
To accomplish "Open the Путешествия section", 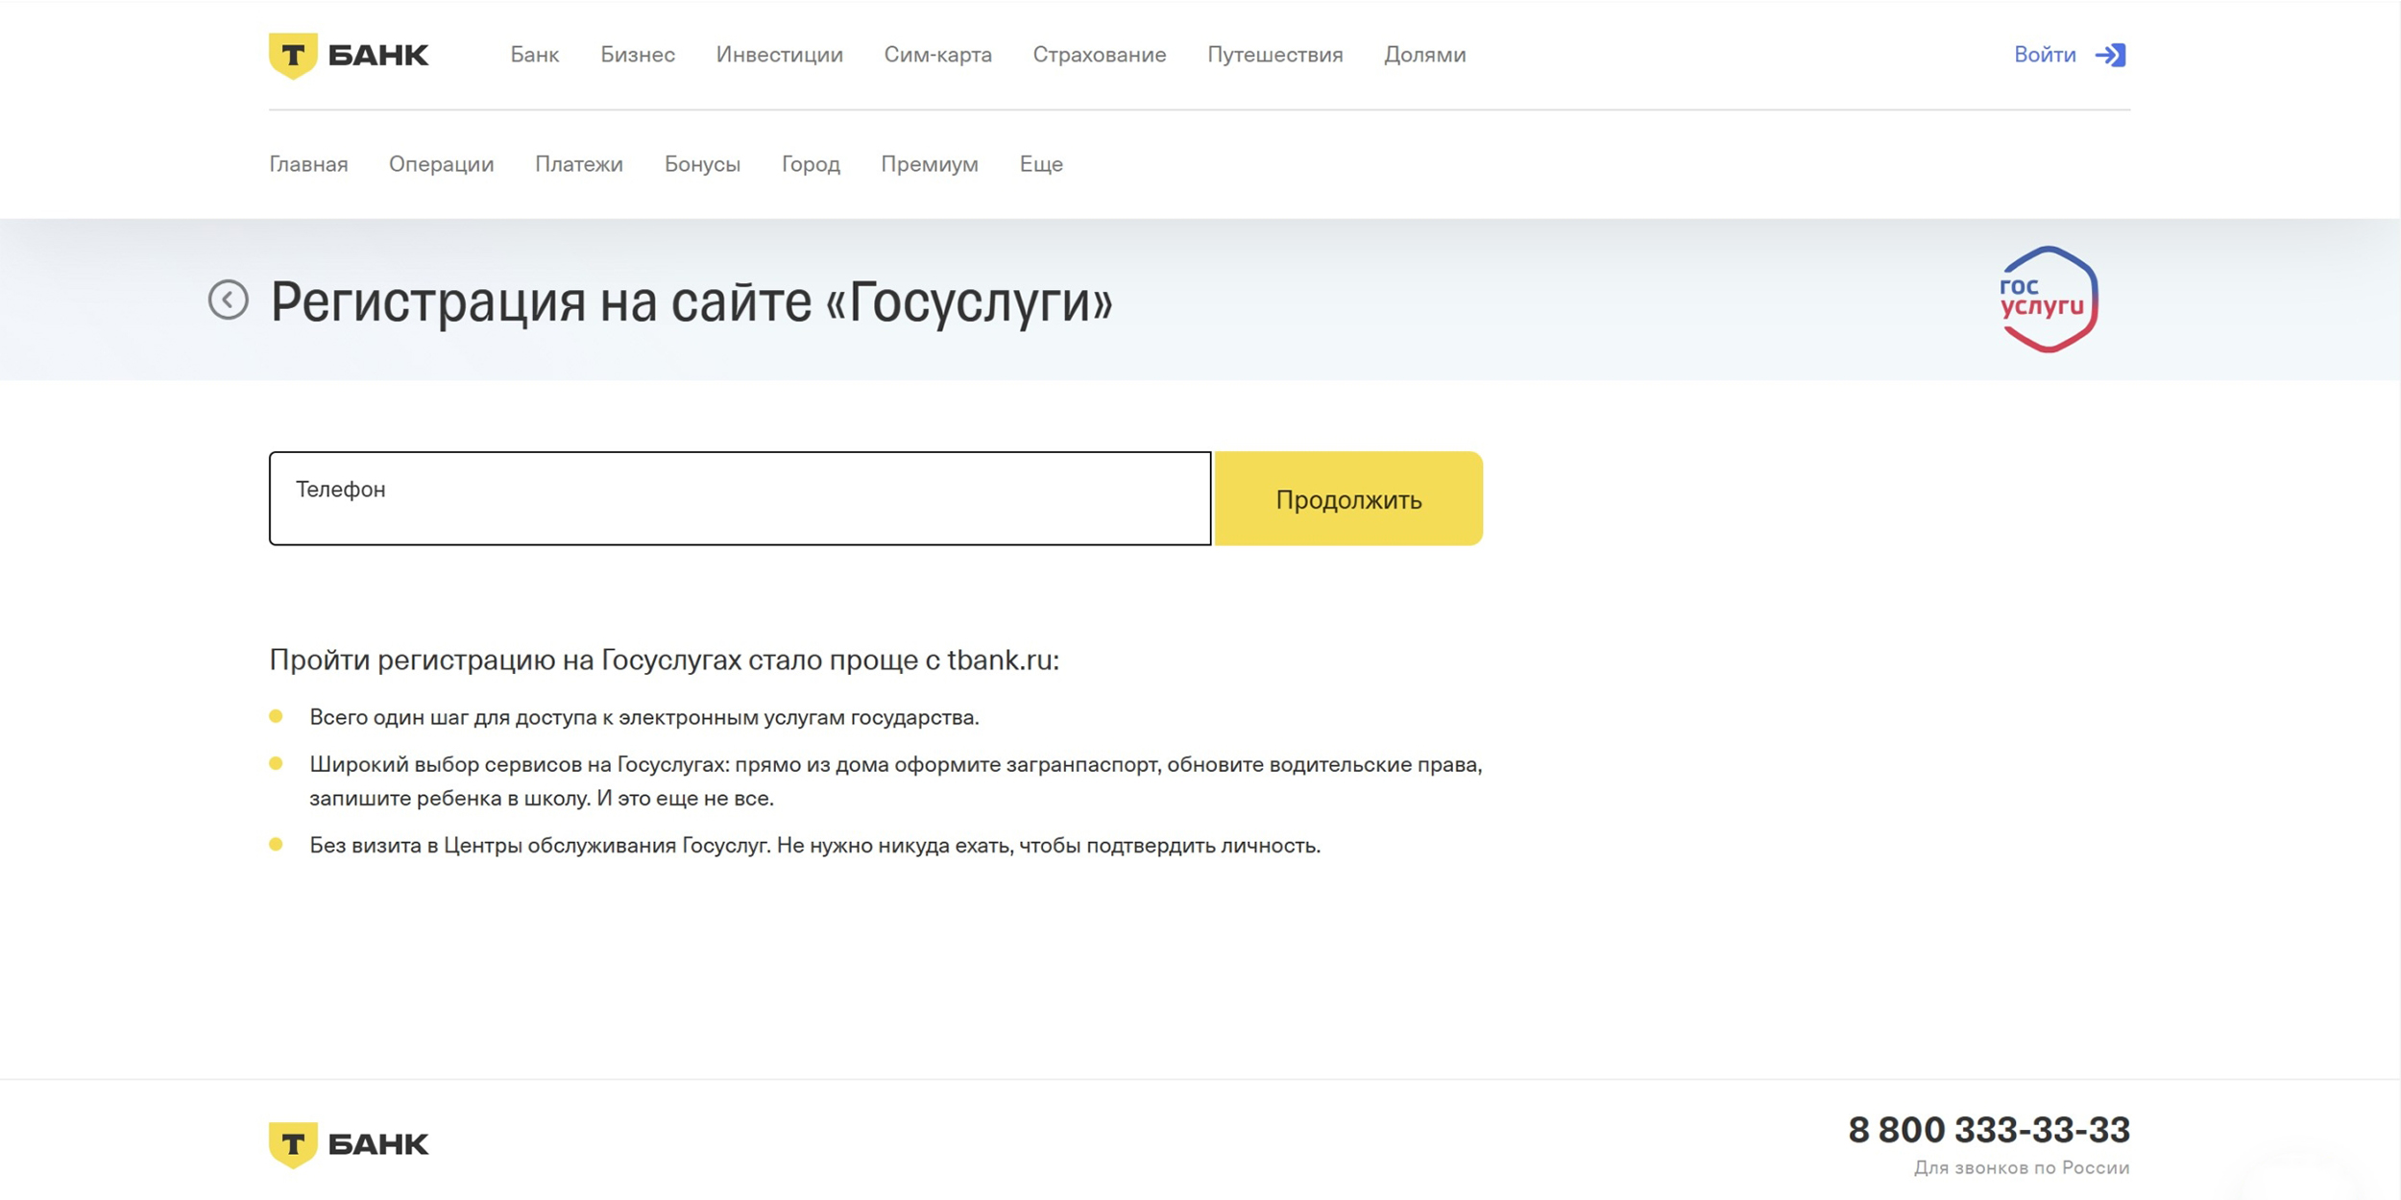I will pyautogui.click(x=1275, y=55).
